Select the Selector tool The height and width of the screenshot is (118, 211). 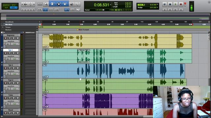[59, 4]
